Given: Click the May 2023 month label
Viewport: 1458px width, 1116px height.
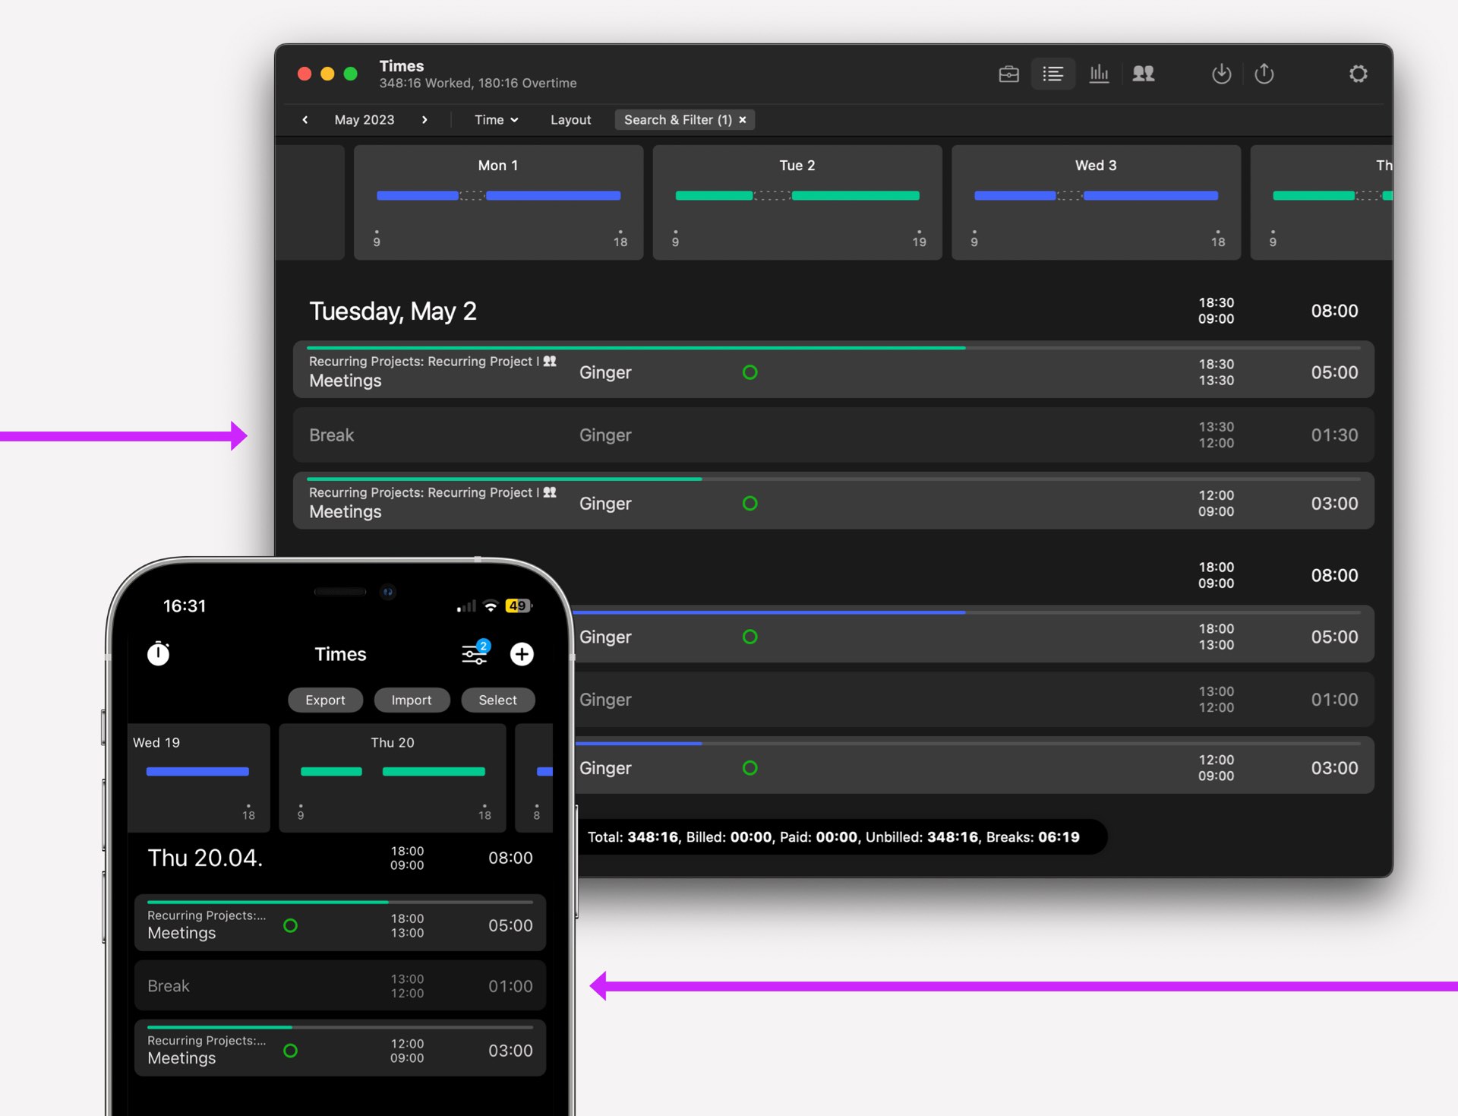Looking at the screenshot, I should [x=364, y=120].
